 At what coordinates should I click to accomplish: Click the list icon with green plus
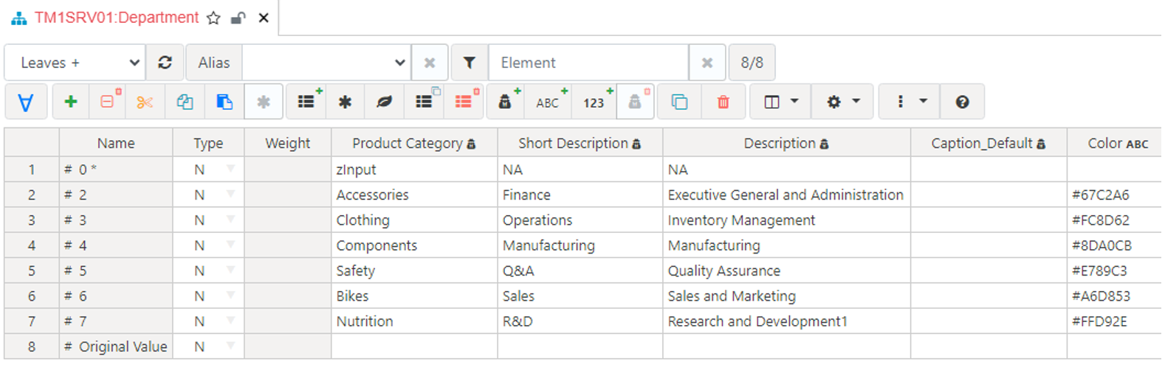306,102
